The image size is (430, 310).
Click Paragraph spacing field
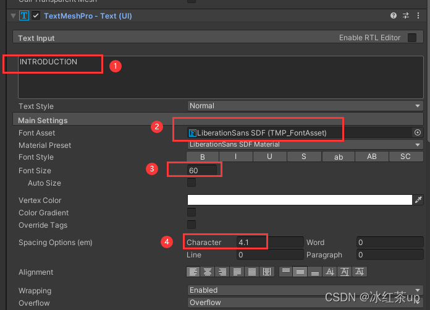point(390,254)
